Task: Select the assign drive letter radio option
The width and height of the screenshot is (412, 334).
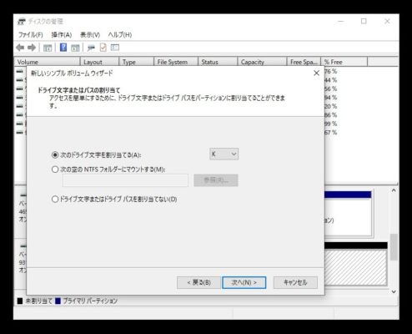Action: click(x=55, y=154)
